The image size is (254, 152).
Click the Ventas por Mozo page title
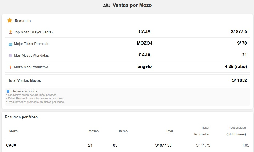click(132, 5)
